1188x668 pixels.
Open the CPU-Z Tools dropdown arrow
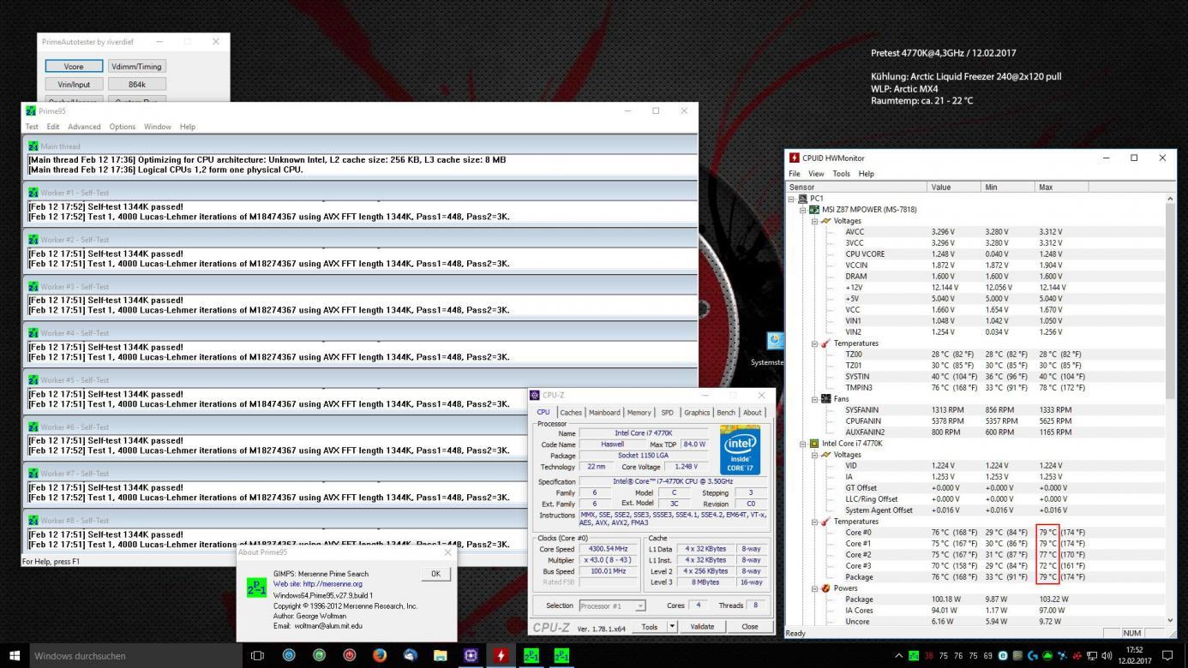(x=673, y=626)
